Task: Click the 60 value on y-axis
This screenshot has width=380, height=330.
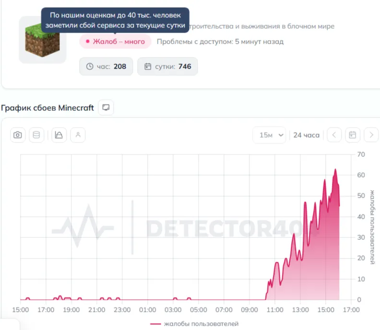Action: (x=361, y=175)
